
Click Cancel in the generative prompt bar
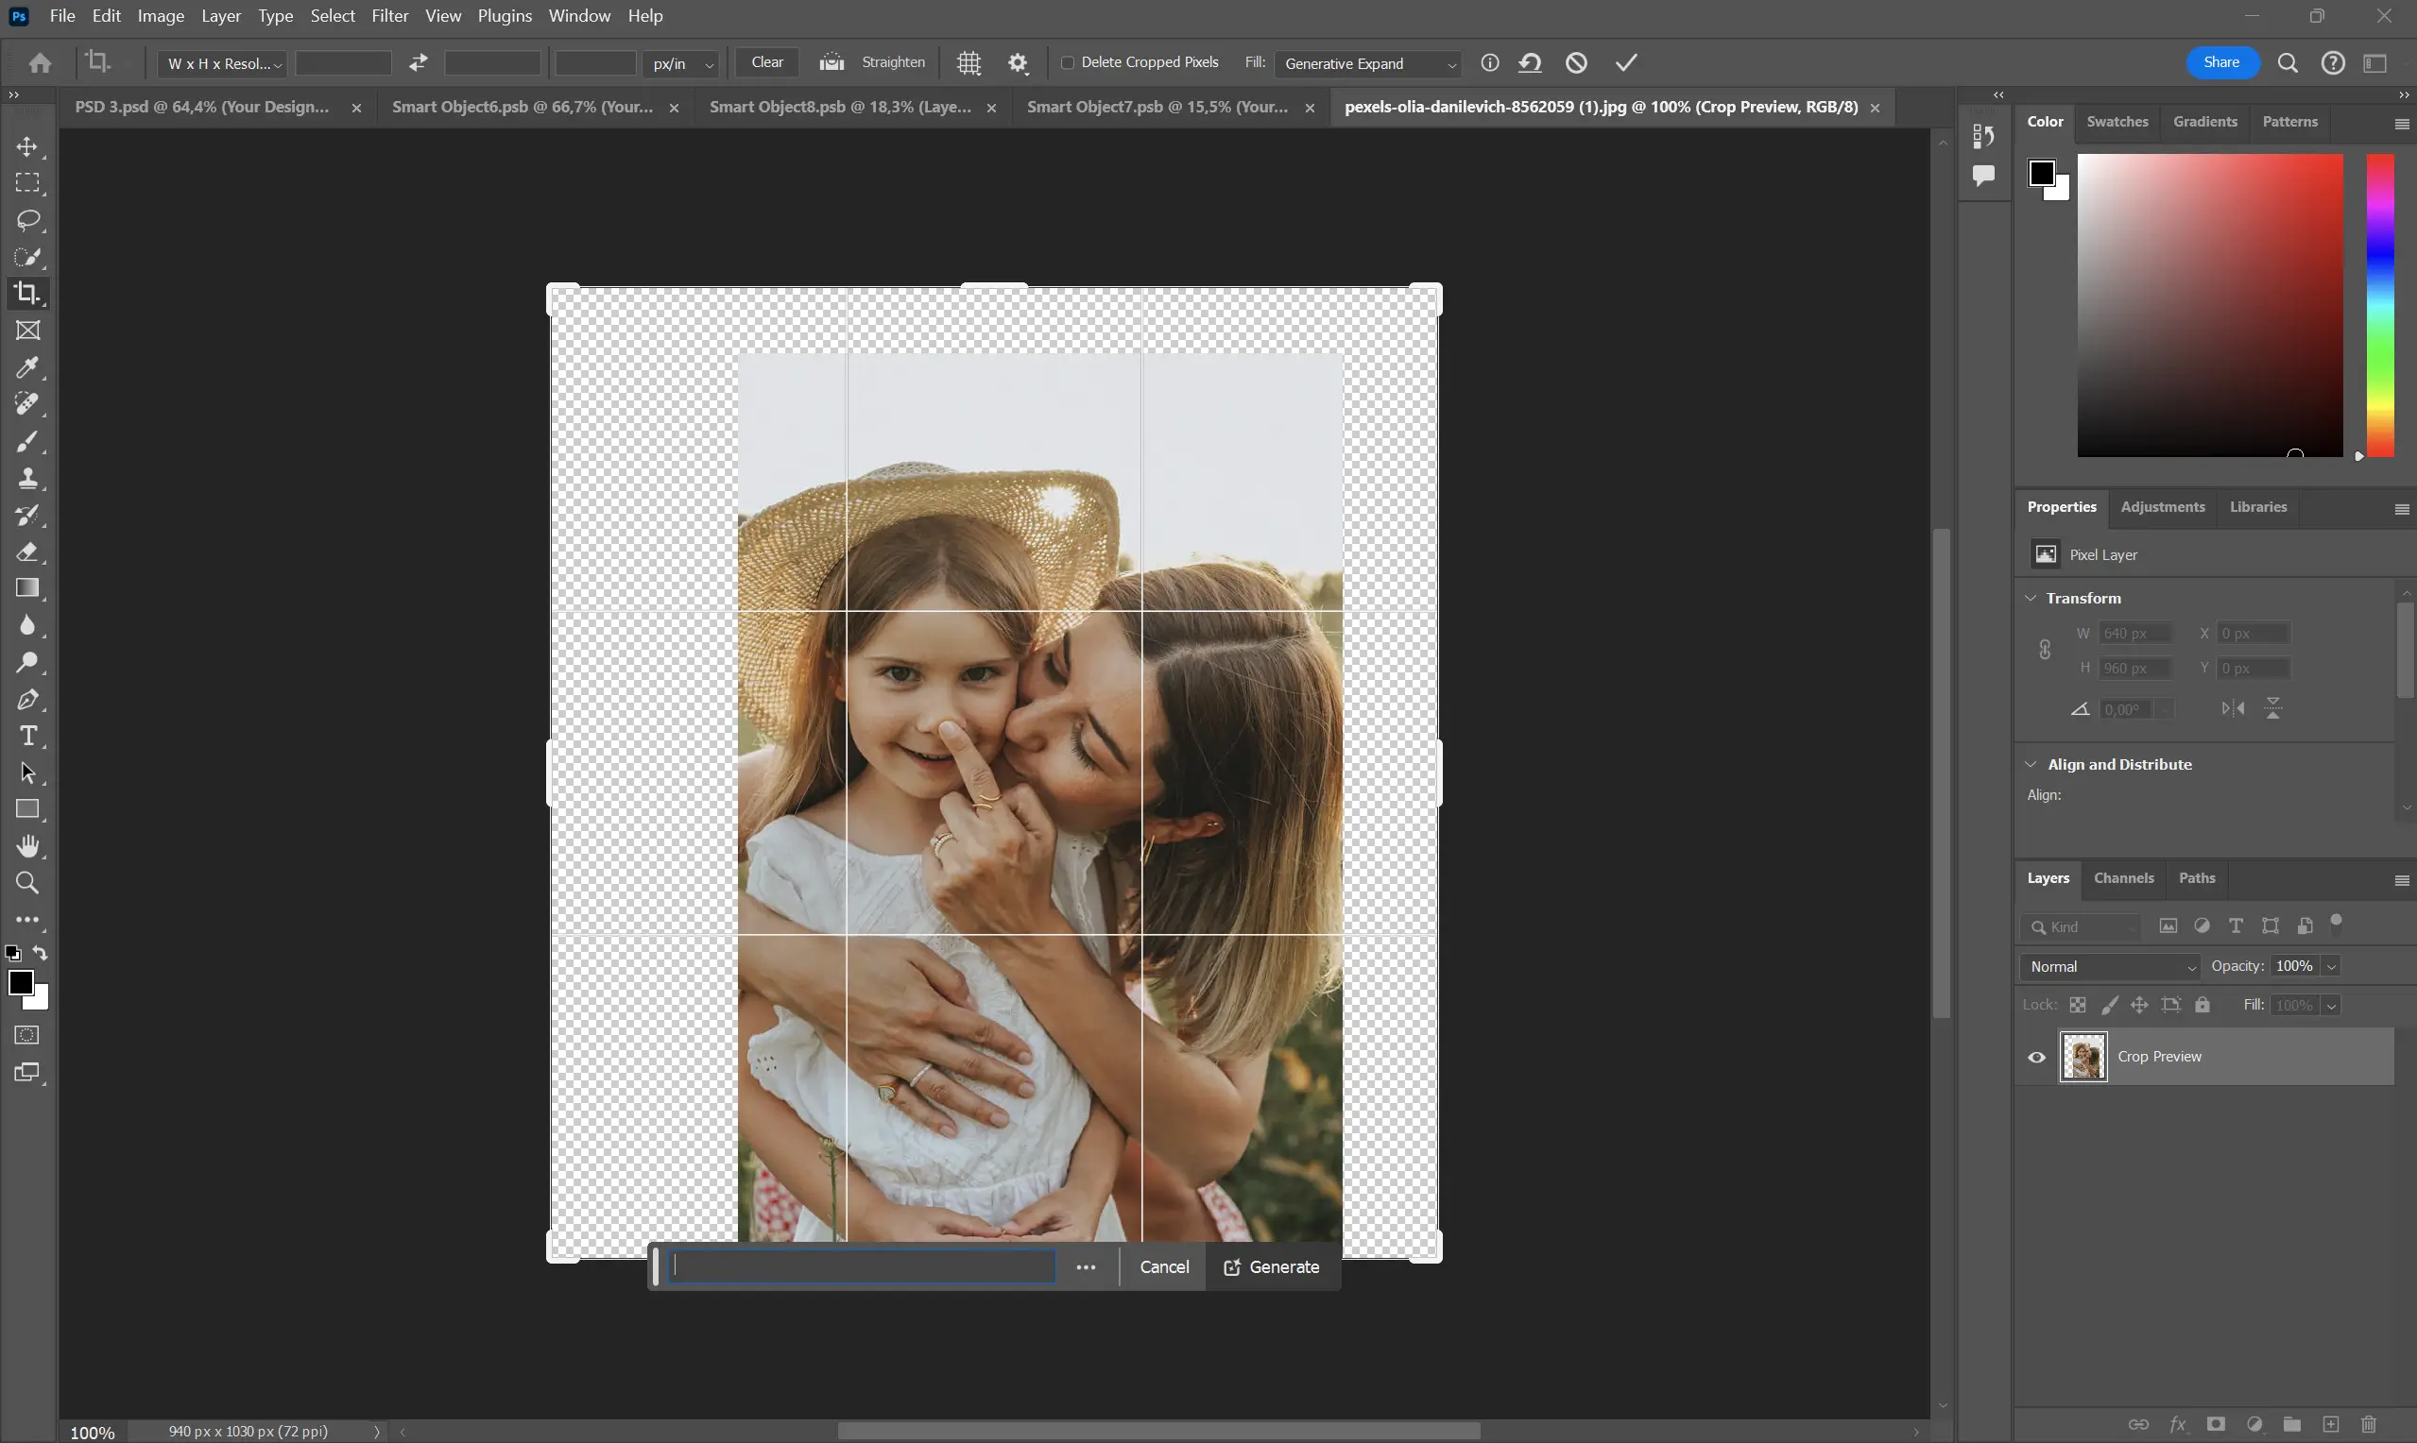[1164, 1267]
